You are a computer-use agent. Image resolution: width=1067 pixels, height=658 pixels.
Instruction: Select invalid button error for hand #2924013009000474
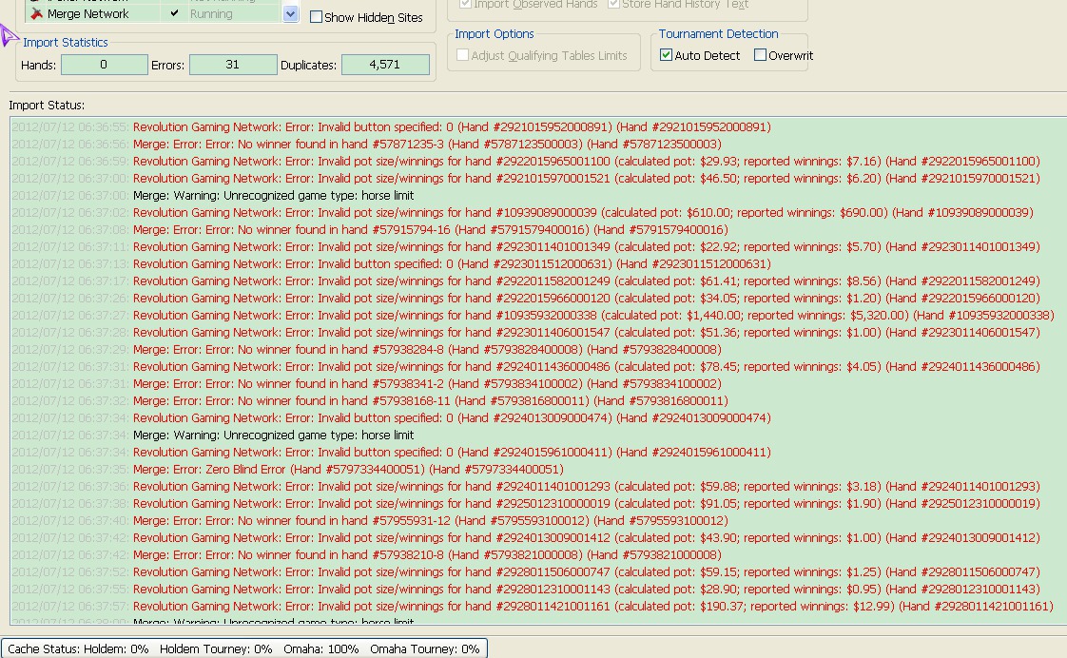click(x=391, y=417)
